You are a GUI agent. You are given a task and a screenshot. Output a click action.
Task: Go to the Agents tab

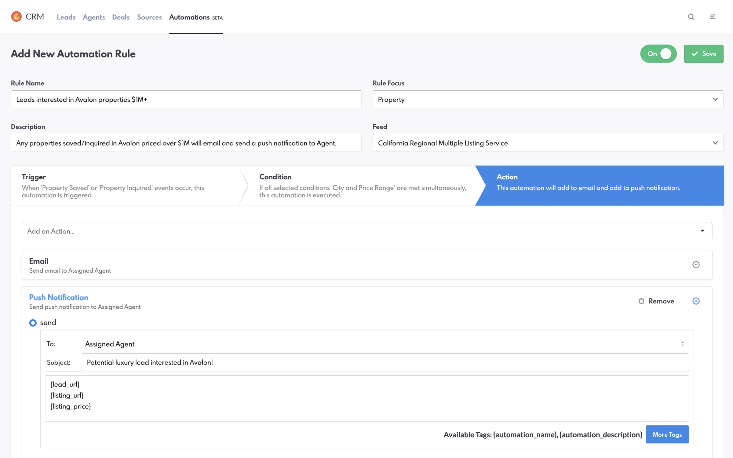coord(94,17)
